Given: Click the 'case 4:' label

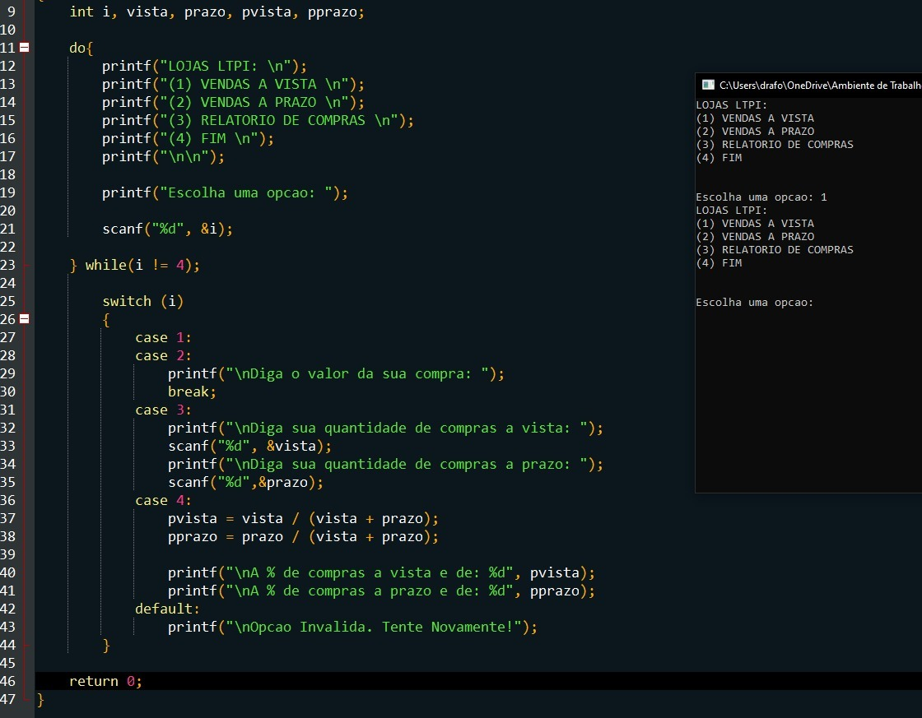Looking at the screenshot, I should 163,501.
